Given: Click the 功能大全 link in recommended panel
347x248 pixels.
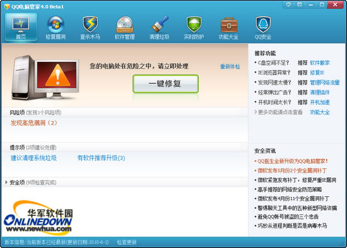Looking at the screenshot, I should [x=320, y=112].
